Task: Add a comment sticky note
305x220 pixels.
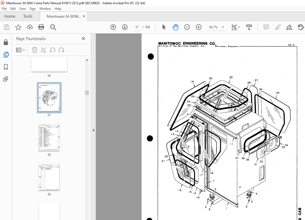Action: tap(266, 27)
